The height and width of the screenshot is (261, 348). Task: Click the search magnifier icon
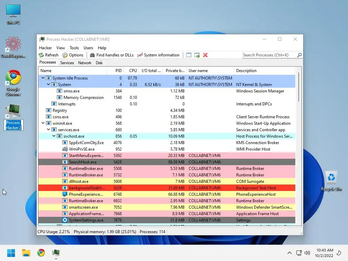coord(299,55)
